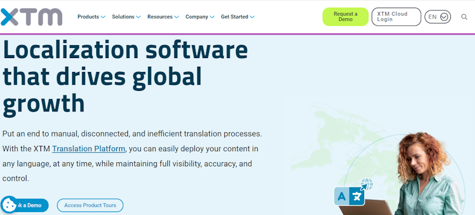Click the Request a Demo button

[x=345, y=16]
